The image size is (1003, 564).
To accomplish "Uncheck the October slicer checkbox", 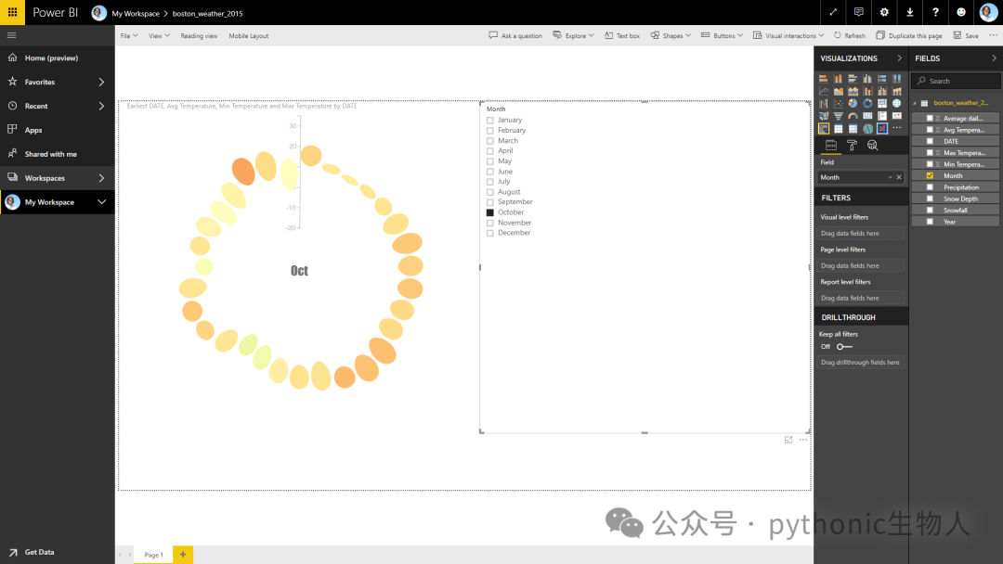I will tap(490, 212).
